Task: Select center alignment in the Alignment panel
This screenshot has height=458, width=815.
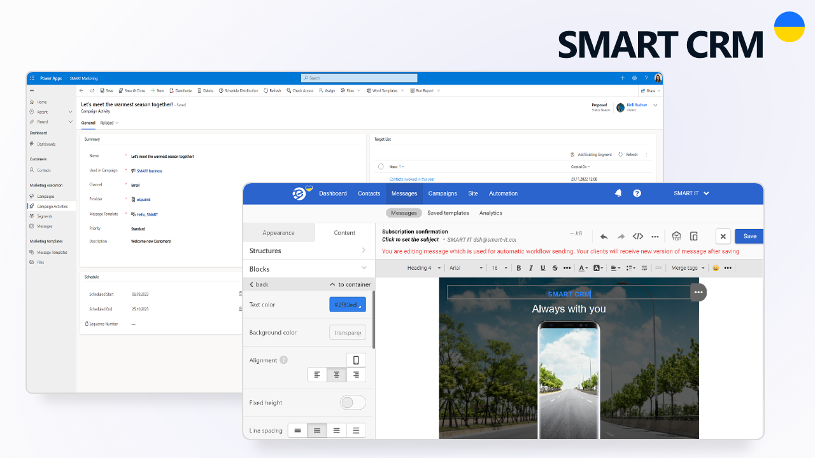Action: tap(336, 375)
